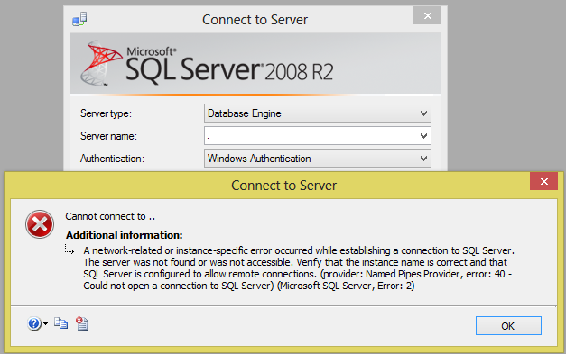Click OK to dismiss the error
The height and width of the screenshot is (354, 566).
coord(508,325)
